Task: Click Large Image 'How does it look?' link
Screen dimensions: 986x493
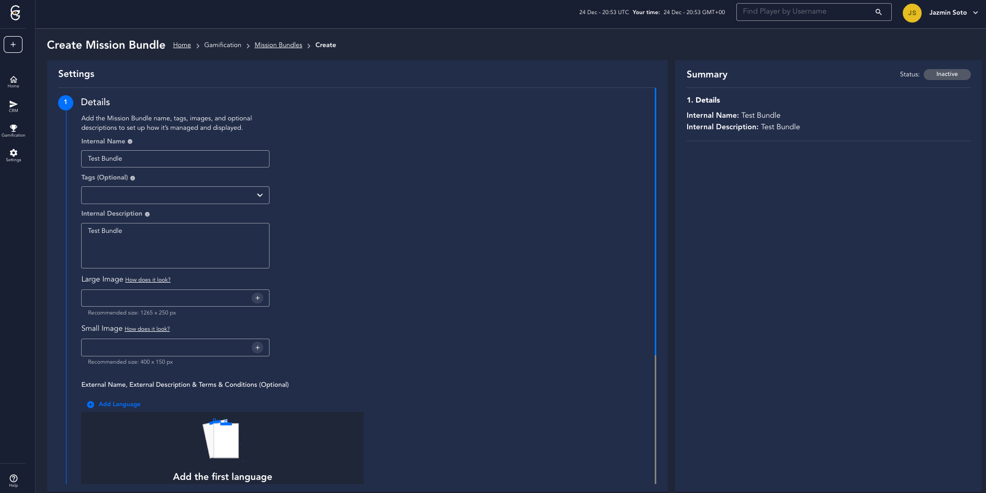Action: click(x=148, y=280)
